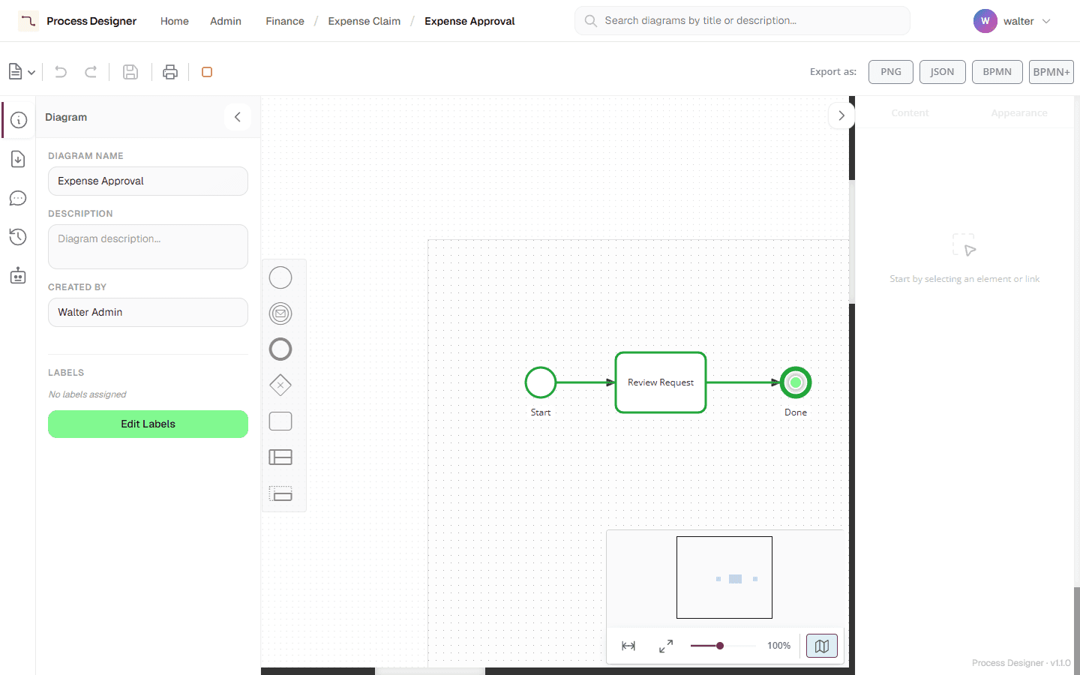Export diagram as JSON
The height and width of the screenshot is (675, 1080).
tap(943, 72)
